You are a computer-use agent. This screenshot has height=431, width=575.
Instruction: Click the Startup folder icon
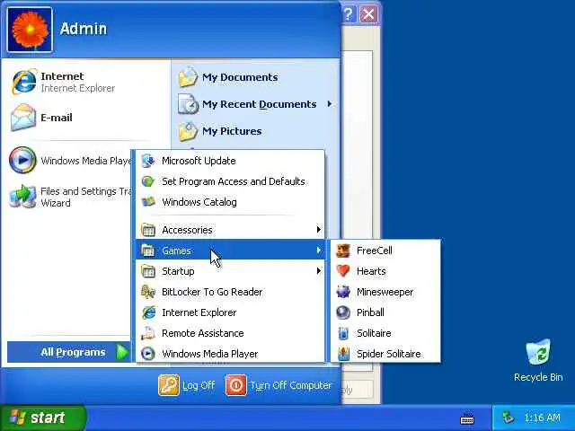coord(148,271)
